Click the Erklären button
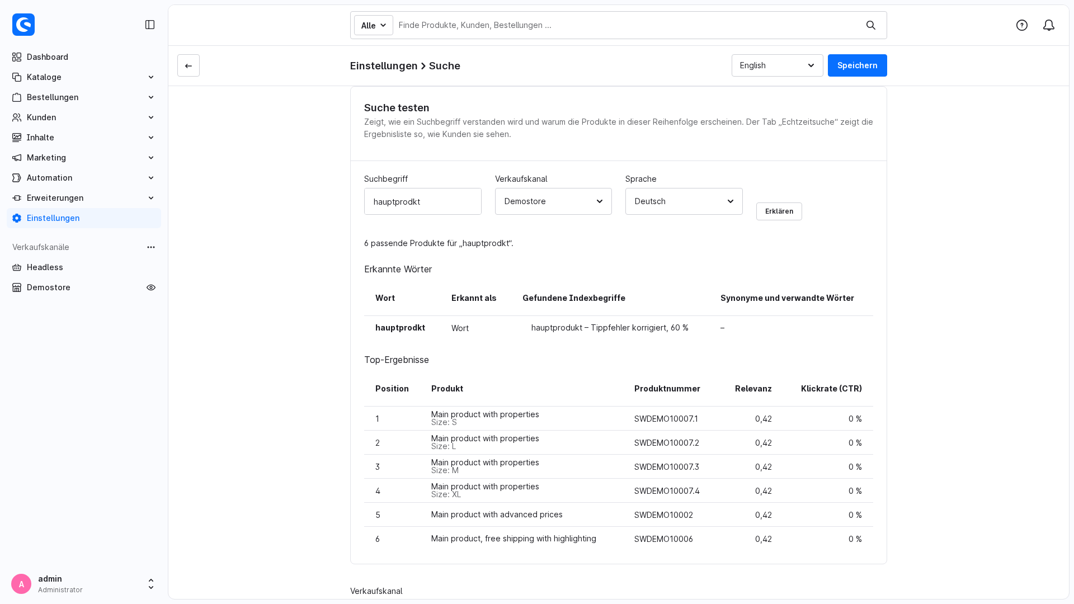The height and width of the screenshot is (604, 1074). (779, 211)
